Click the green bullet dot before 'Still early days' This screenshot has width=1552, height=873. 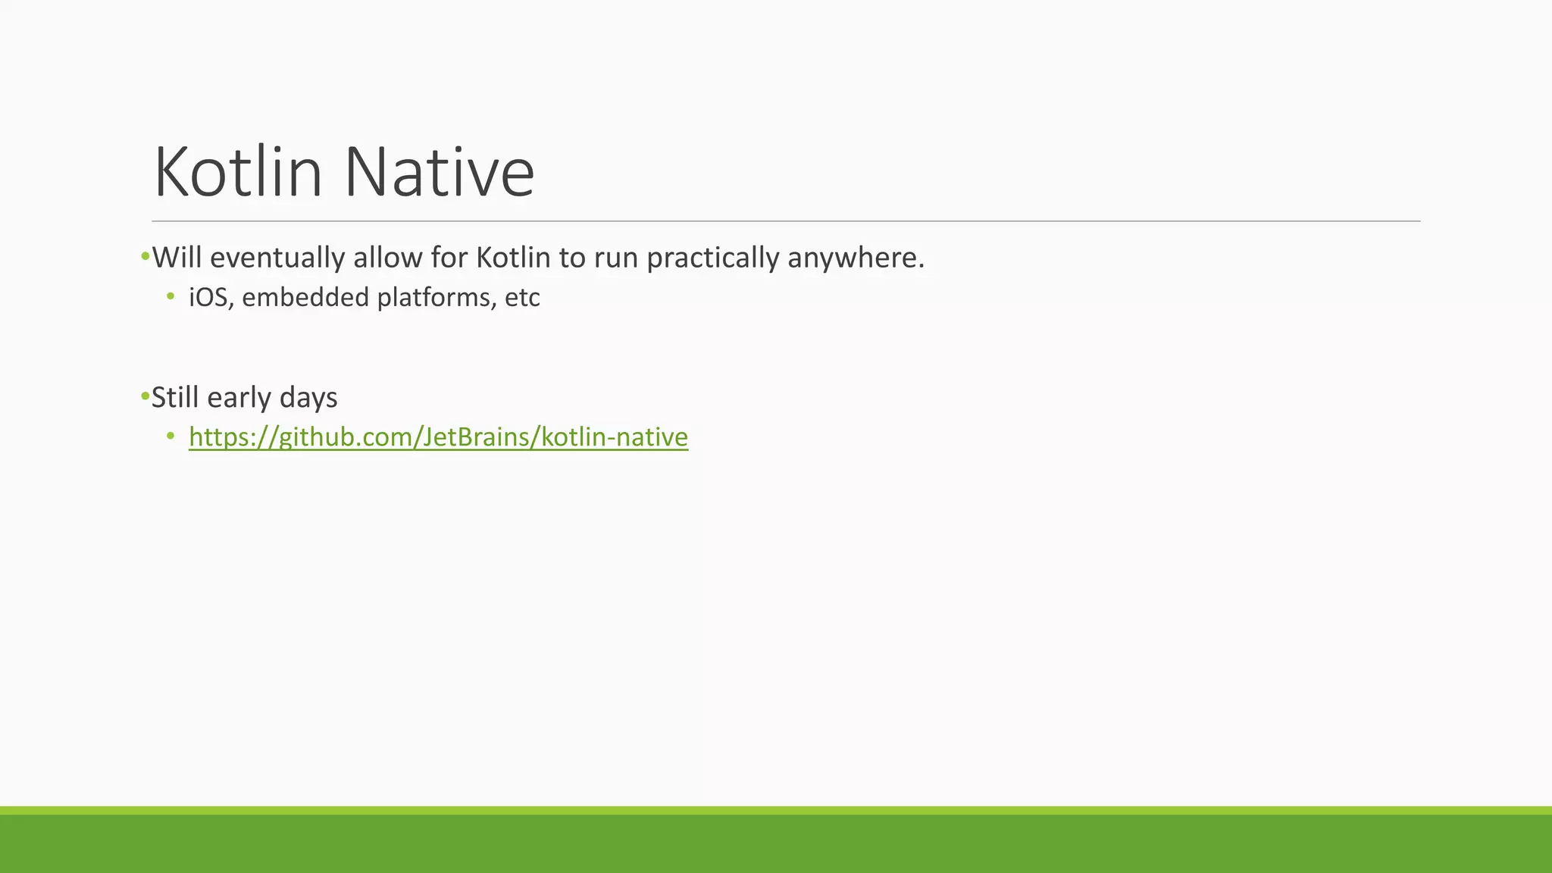coord(144,396)
